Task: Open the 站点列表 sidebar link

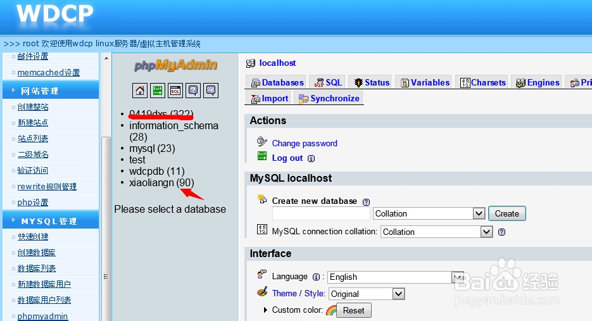Action: coord(33,139)
